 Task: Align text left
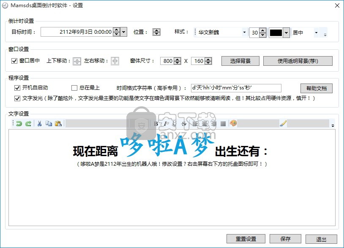click(195, 124)
